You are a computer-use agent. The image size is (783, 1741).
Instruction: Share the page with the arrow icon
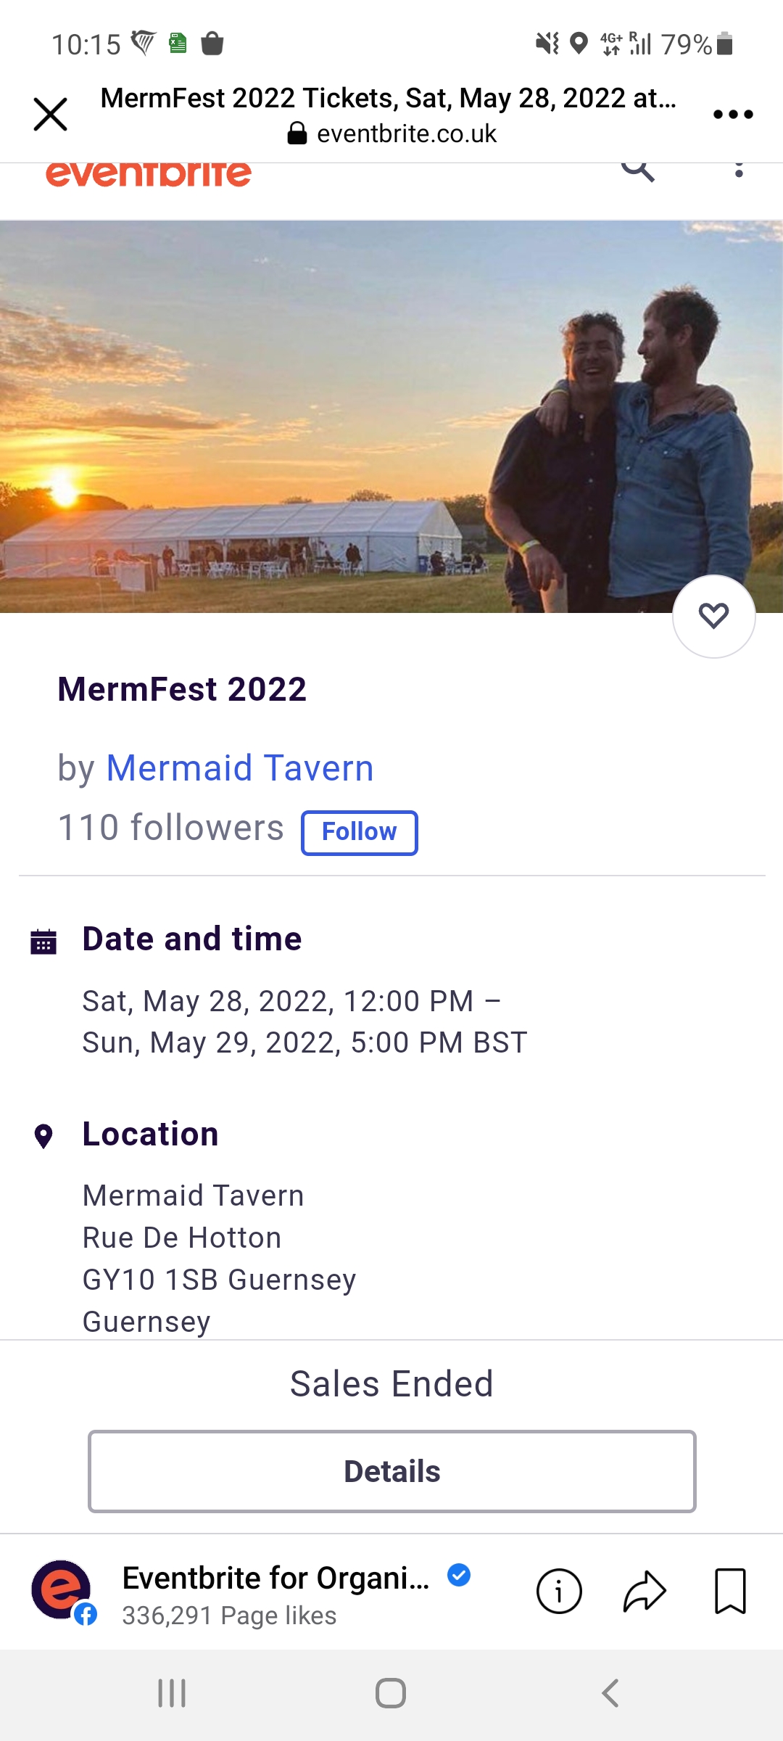click(645, 1592)
